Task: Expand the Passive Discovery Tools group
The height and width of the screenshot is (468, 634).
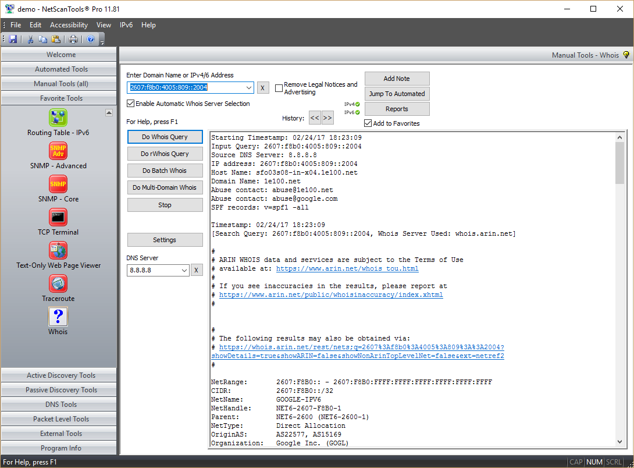Action: pos(59,390)
